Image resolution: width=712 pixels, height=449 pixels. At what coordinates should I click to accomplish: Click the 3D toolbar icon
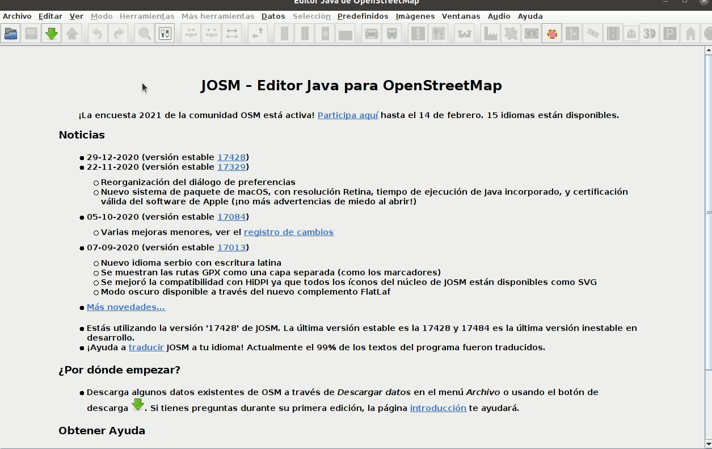pos(650,34)
